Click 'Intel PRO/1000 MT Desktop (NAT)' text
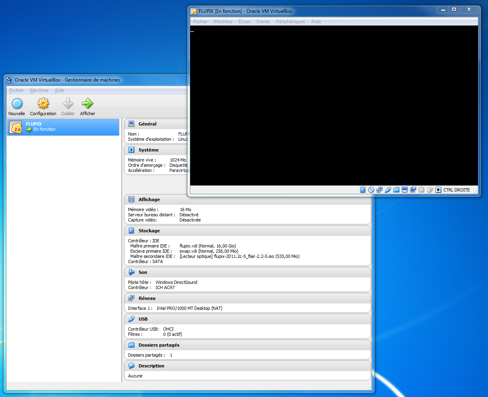This screenshot has width=488, height=397. pyautogui.click(x=189, y=308)
